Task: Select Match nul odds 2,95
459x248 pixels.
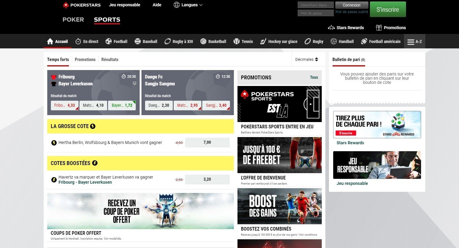Action: click(x=188, y=105)
